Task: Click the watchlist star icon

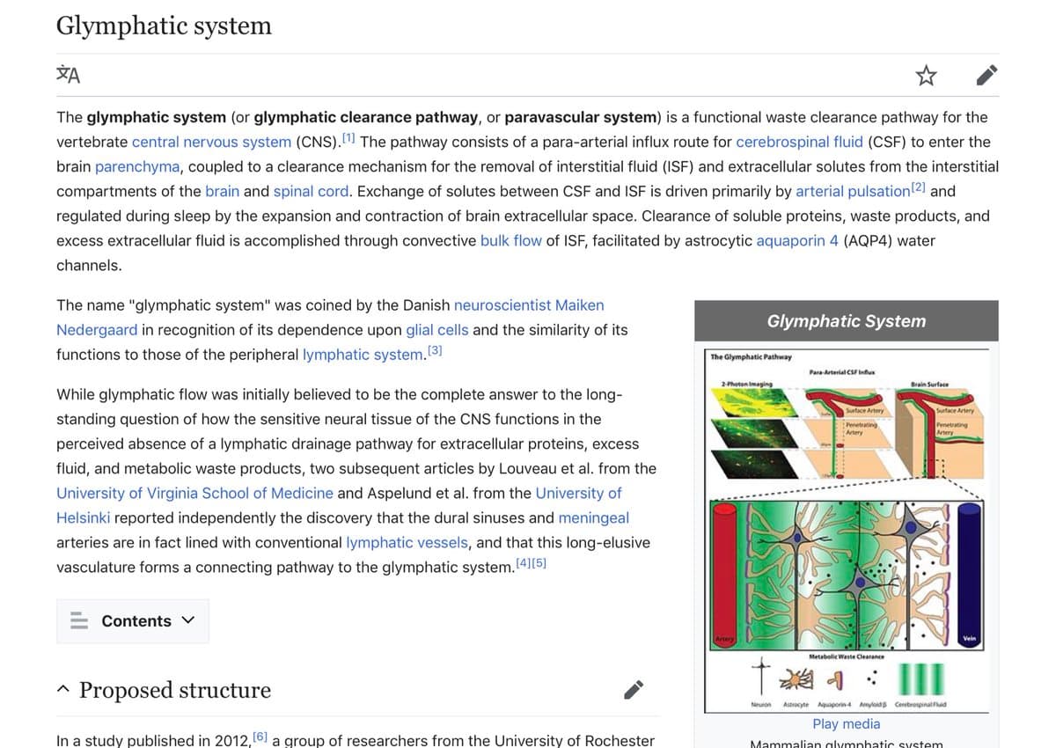Action: pyautogui.click(x=926, y=76)
